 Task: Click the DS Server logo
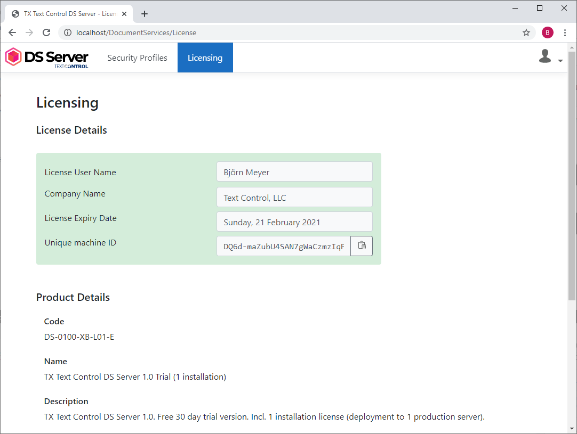point(47,58)
